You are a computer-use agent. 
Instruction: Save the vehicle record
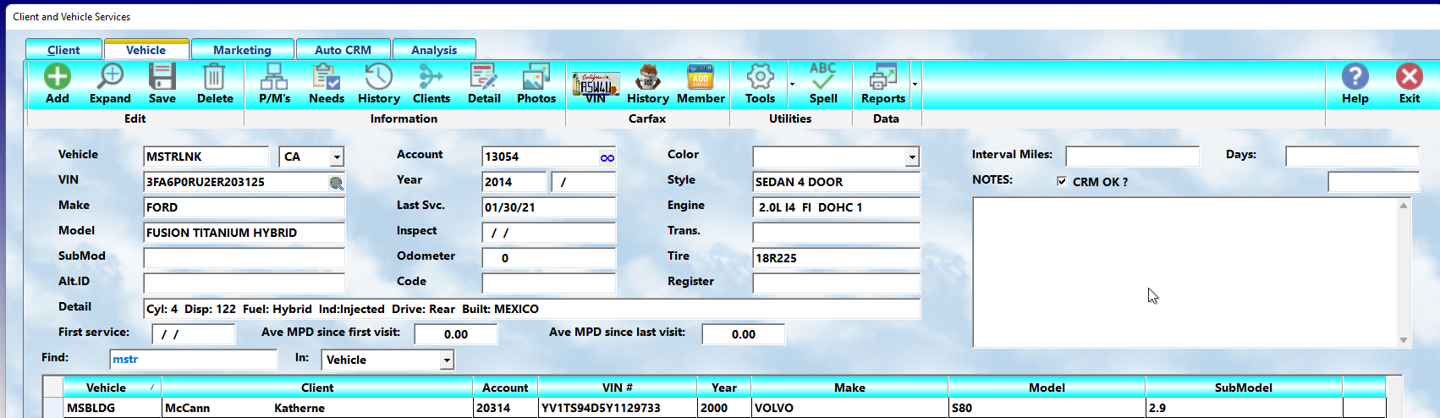(x=162, y=77)
